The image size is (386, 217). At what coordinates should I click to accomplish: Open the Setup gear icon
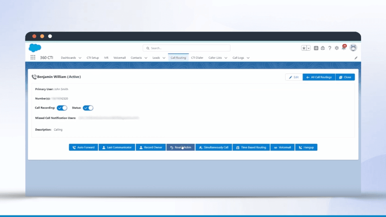click(337, 48)
